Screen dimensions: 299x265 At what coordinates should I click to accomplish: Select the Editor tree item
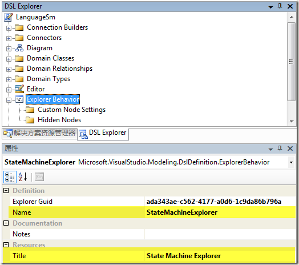coord(36,89)
